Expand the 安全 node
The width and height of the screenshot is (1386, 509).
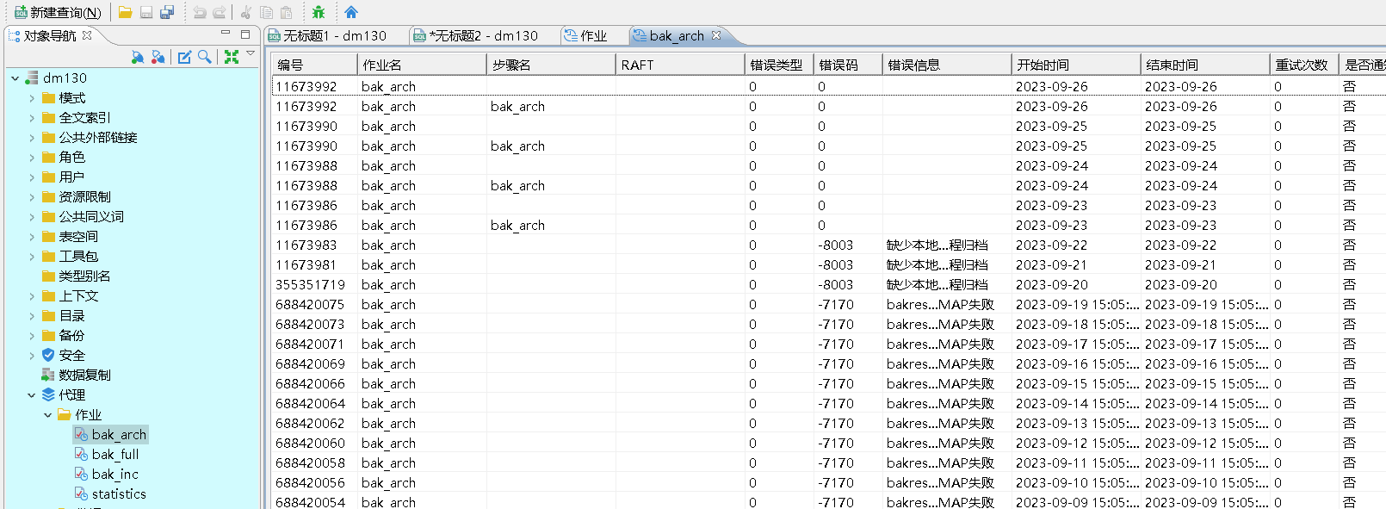[32, 356]
